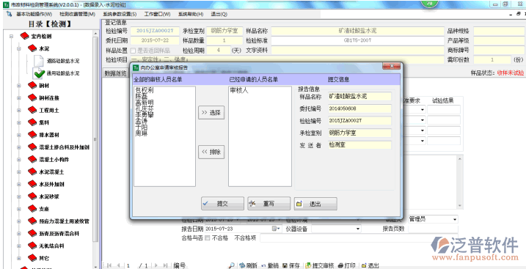The image size is (526, 269).
Task: Click the 刷新 refresh icon in bottom toolbar
Action: [x=242, y=265]
